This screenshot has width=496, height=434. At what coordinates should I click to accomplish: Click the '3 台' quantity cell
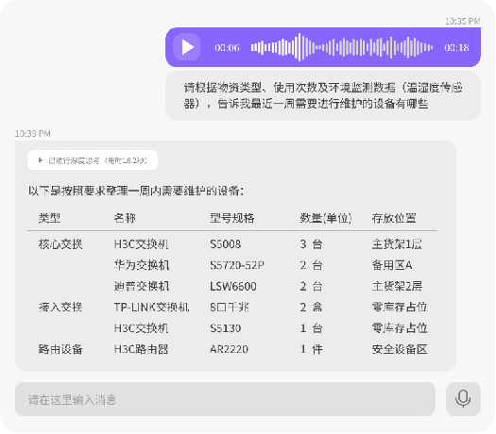(x=311, y=244)
